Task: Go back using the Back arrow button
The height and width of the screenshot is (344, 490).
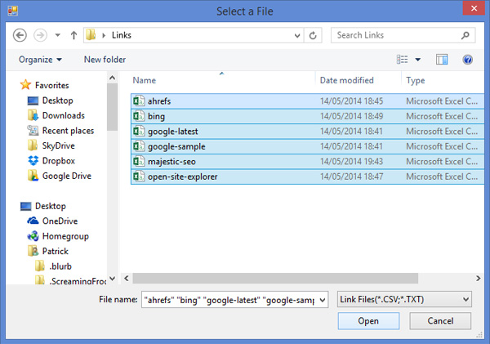Action: tap(20, 35)
